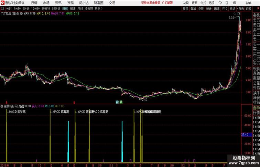The height and width of the screenshot is (167, 260).
Task: Open the customer service headset icon
Action: (x=220, y=3)
